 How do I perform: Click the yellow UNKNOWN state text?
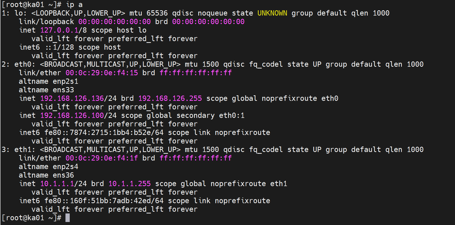tap(272, 13)
